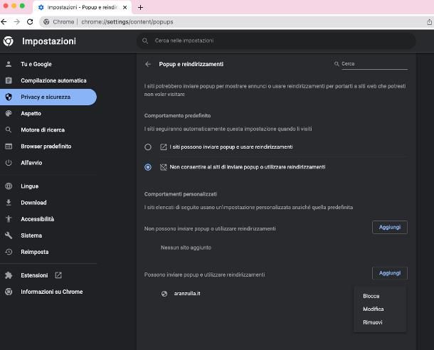
Task: Open Privacy e sicurezza section
Action: (48, 97)
